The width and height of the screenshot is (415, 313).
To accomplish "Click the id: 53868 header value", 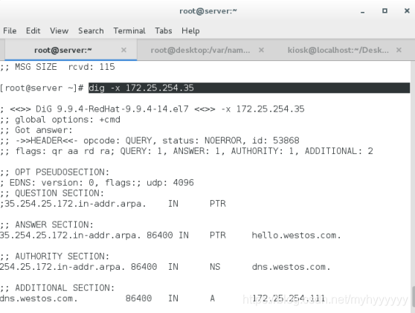I will [x=276, y=141].
